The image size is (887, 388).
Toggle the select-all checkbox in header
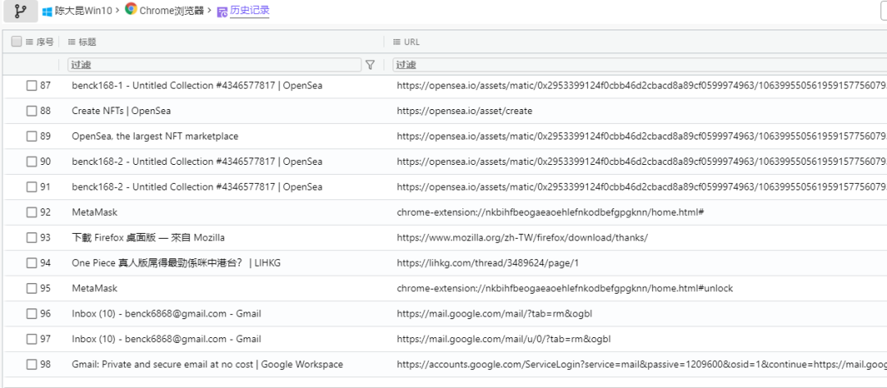point(16,41)
